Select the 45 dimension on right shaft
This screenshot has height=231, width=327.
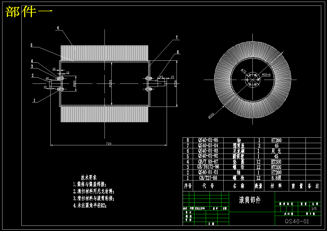click(x=161, y=77)
